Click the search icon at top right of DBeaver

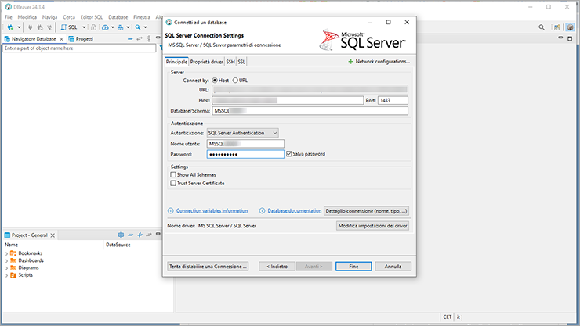542,27
